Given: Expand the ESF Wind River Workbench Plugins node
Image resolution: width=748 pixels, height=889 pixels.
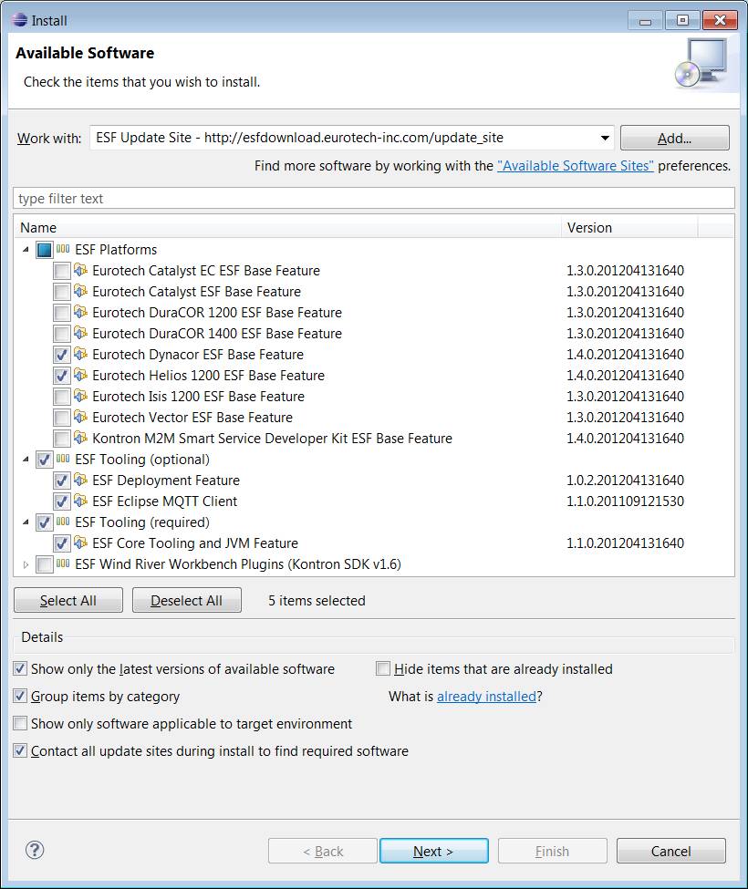Looking at the screenshot, I should click(x=26, y=565).
